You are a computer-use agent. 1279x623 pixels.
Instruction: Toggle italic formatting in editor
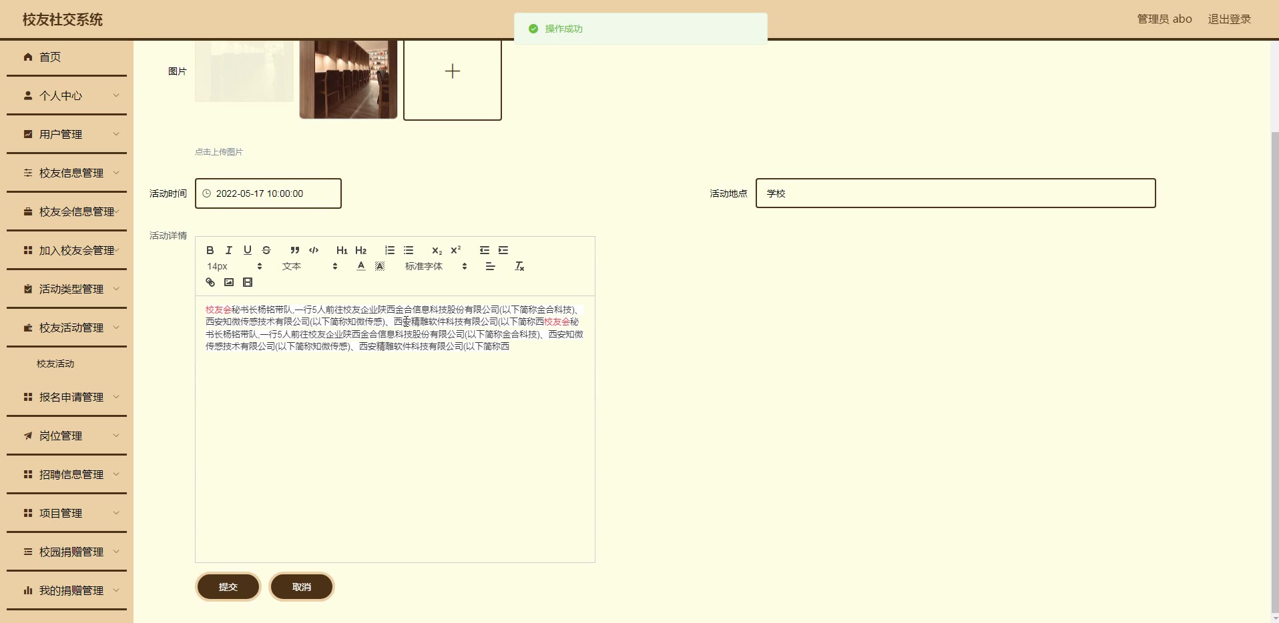coord(229,250)
